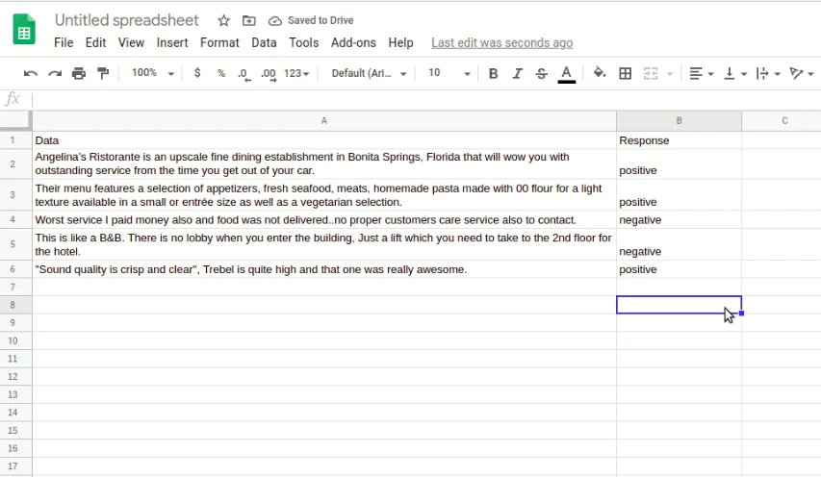Open the vertical align dropdown
This screenshot has width=821, height=477.
tap(734, 74)
